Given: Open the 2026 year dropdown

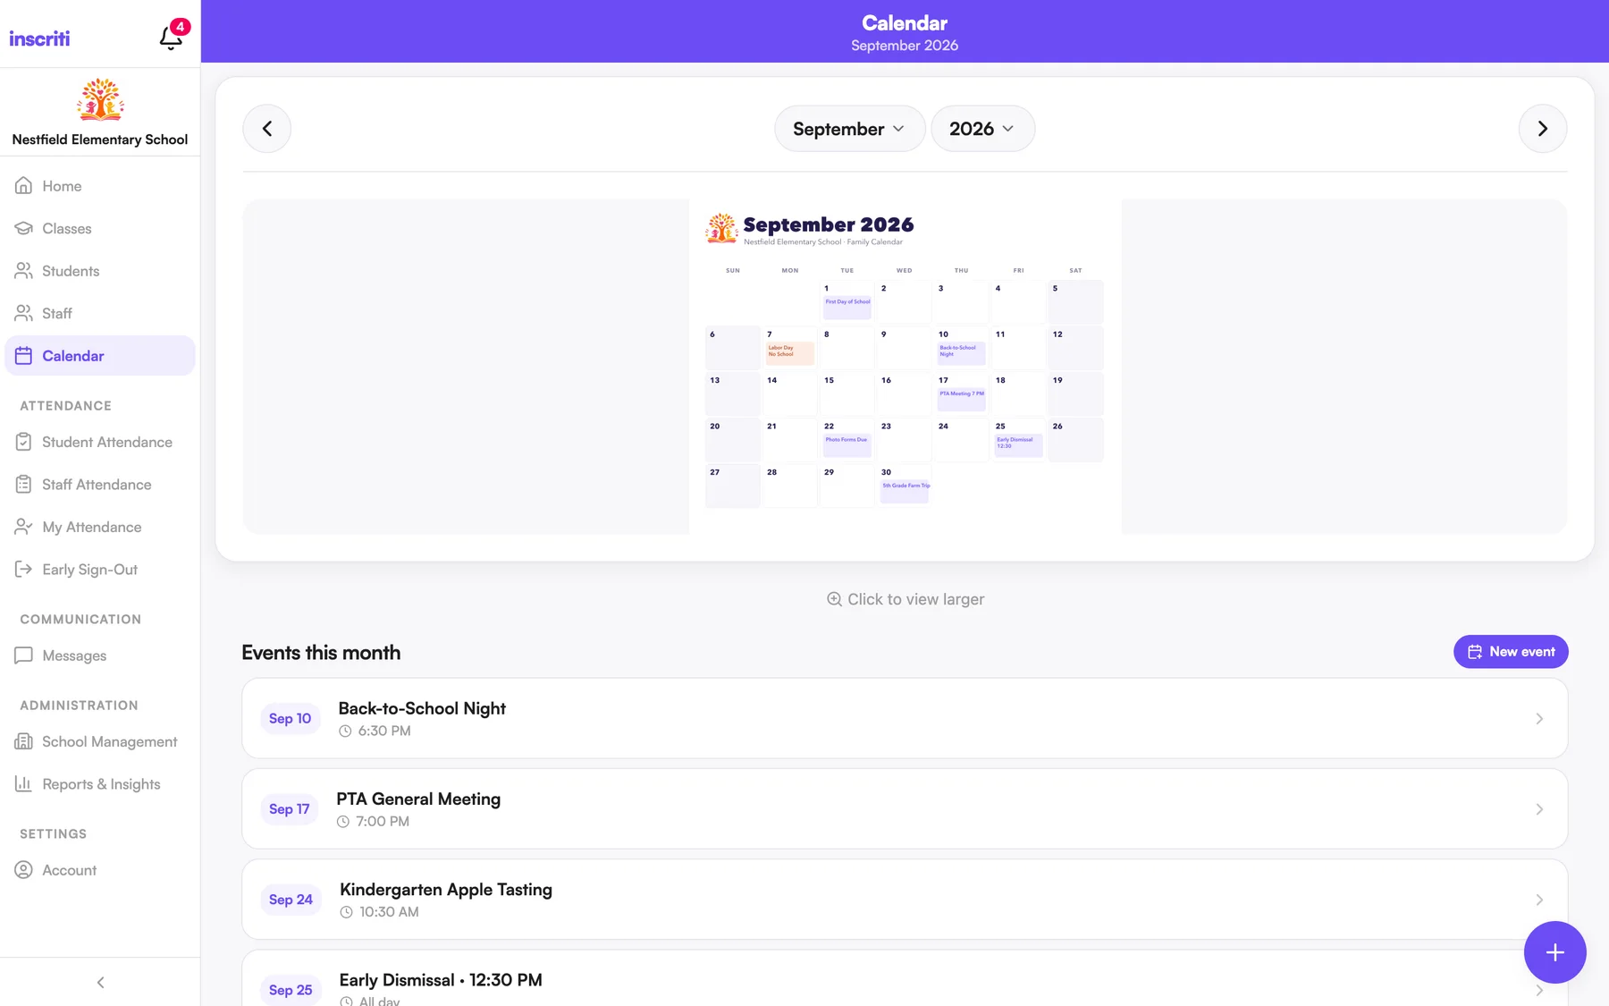Looking at the screenshot, I should pyautogui.click(x=982, y=129).
